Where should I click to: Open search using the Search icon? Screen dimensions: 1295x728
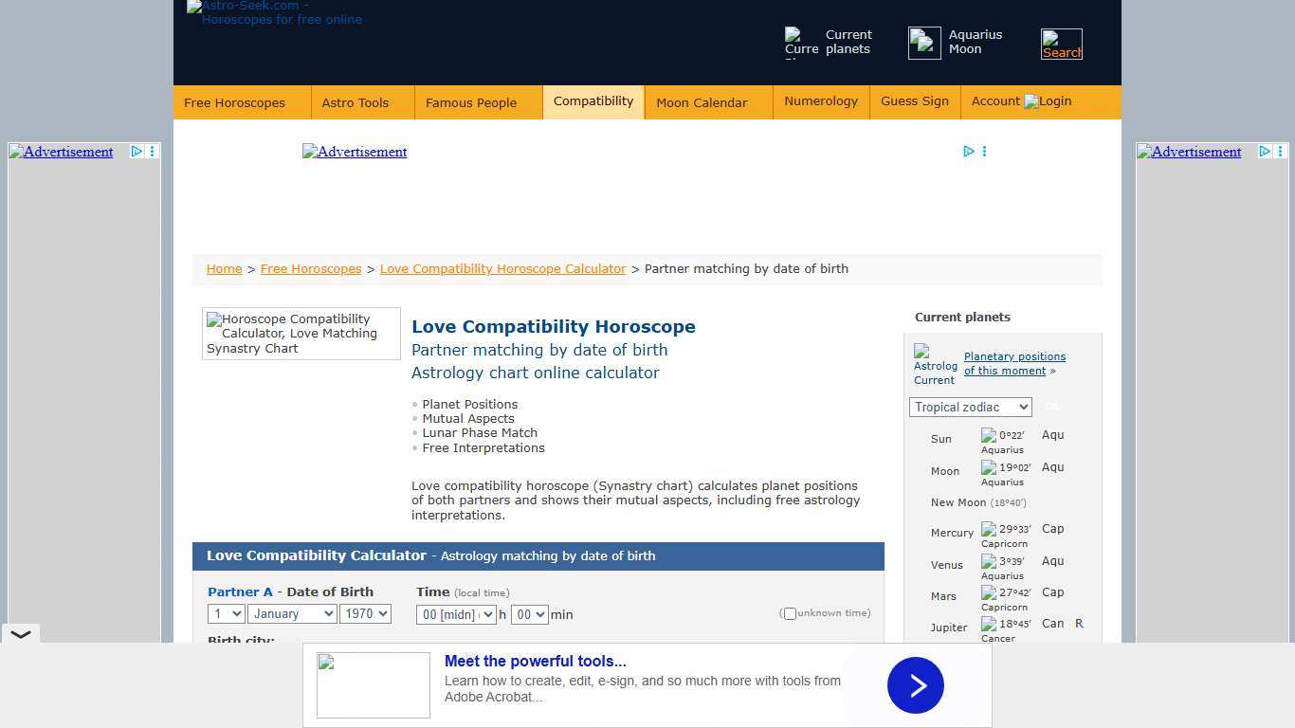coord(1061,44)
